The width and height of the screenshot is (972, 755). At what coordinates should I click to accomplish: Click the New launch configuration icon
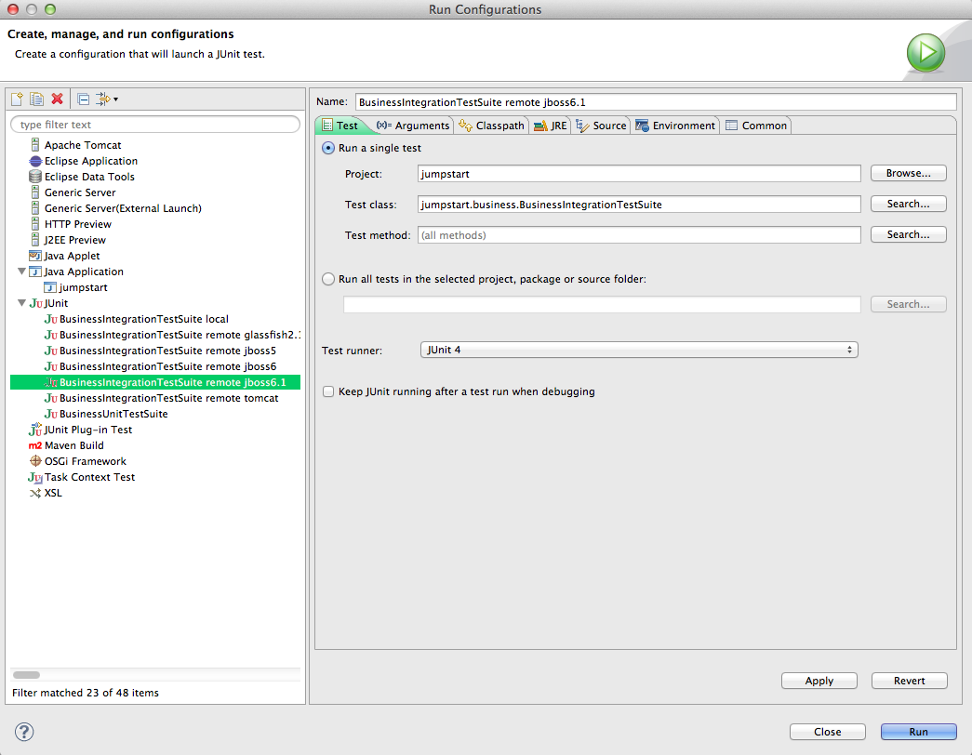(17, 99)
